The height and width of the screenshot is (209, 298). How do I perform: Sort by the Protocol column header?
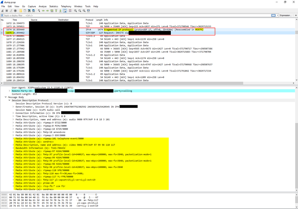click(89, 20)
